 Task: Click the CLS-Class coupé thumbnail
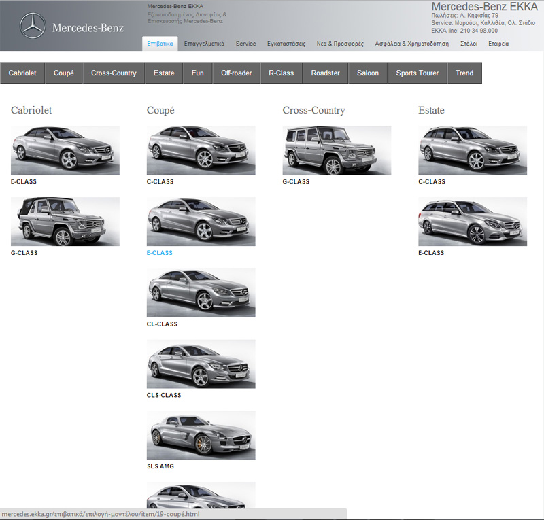coord(201,364)
